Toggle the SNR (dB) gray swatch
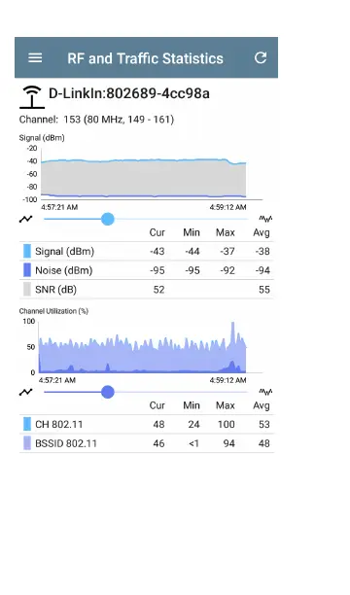Image resolution: width=350 pixels, height=595 pixels. tap(27, 289)
